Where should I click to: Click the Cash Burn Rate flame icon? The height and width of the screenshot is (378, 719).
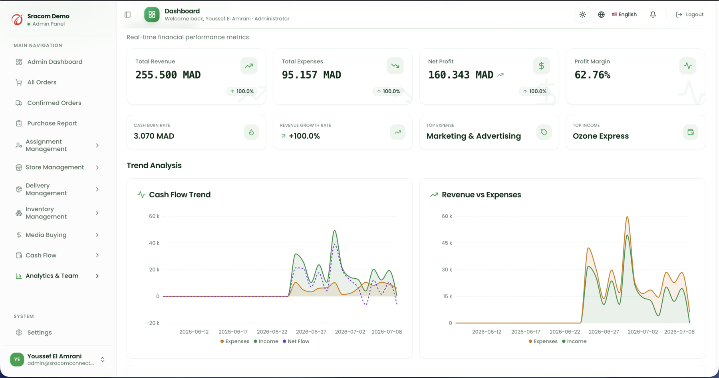pos(251,132)
